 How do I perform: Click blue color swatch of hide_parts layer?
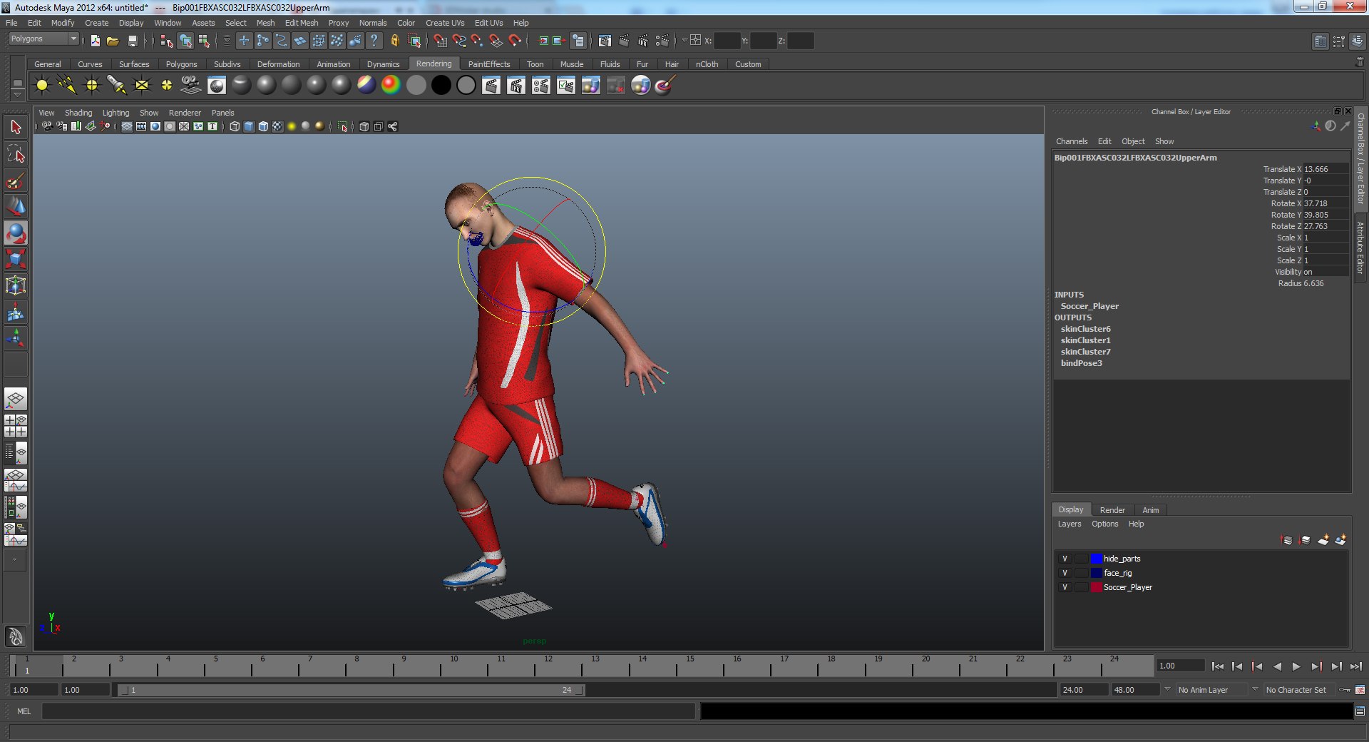point(1097,559)
